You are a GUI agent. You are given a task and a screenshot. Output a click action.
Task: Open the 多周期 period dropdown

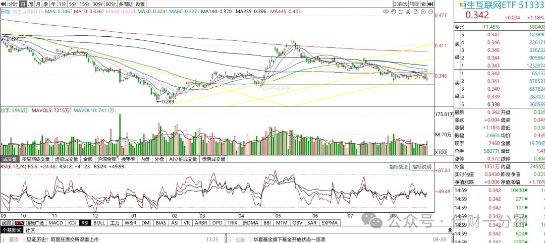(x=125, y=4)
